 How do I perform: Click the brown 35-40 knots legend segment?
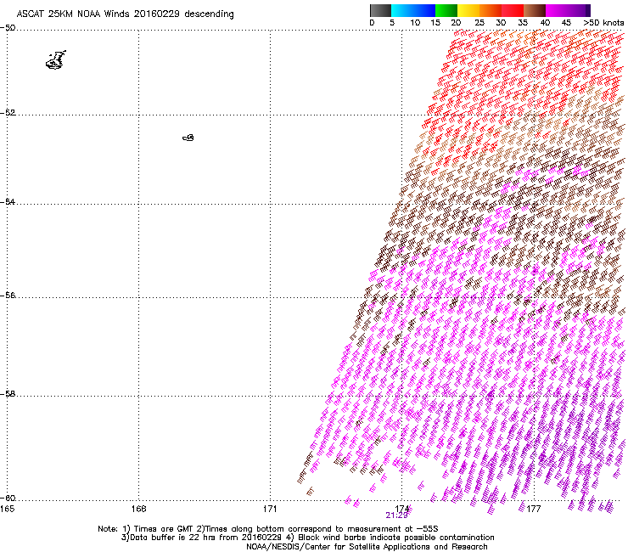click(x=535, y=10)
